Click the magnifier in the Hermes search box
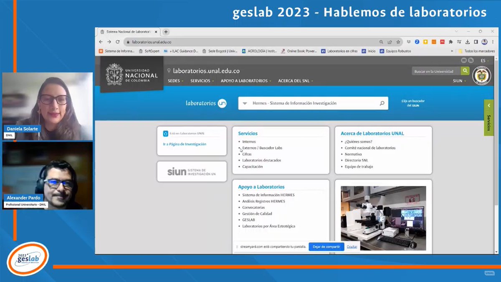This screenshot has height=282, width=501. pyautogui.click(x=382, y=103)
